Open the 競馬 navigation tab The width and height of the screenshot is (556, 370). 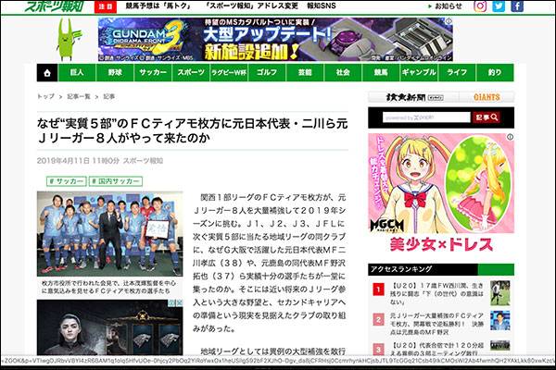click(x=381, y=71)
